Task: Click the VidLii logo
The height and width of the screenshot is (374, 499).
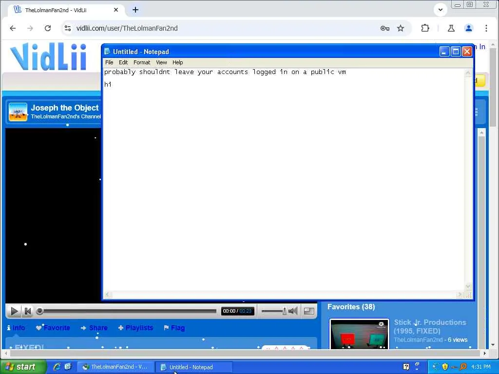Action: point(48,56)
